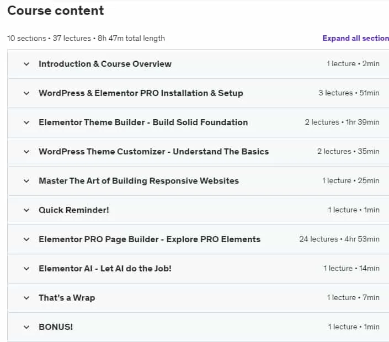The image size is (389, 342).
Task: Expand the That's a Wrap chevron
Action: (x=26, y=298)
